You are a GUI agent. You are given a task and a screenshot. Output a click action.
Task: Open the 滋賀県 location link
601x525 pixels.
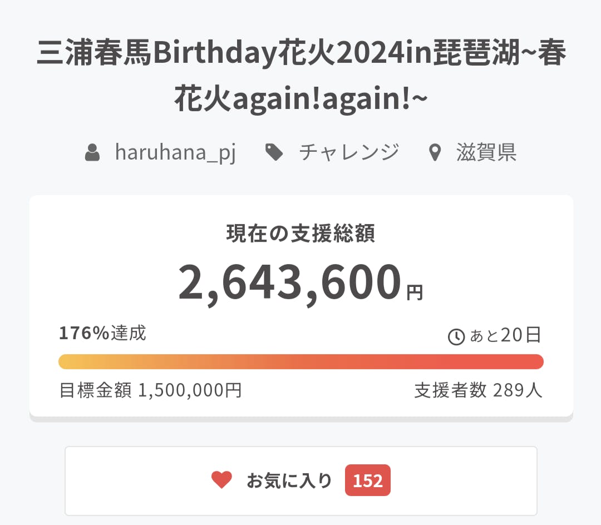[486, 152]
